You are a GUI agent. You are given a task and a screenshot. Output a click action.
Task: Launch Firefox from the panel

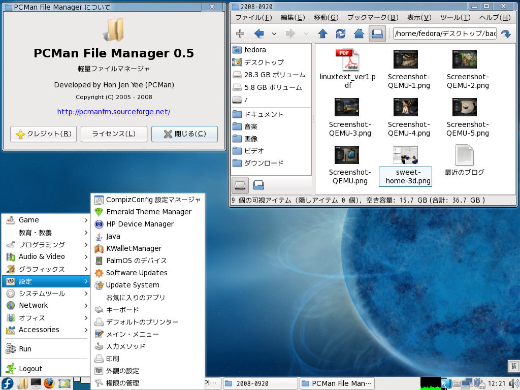pyautogui.click(x=49, y=383)
